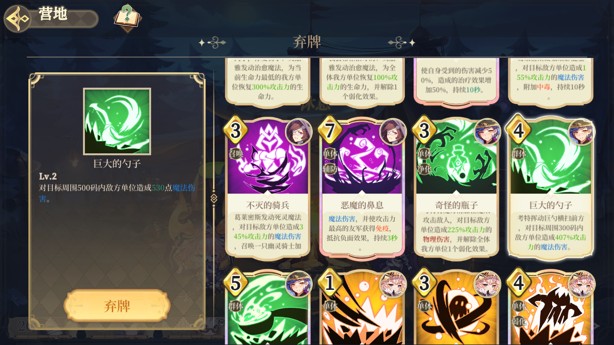Select the orange cost 4 弱化 card
The height and width of the screenshot is (345, 614).
pyautogui.click(x=551, y=308)
